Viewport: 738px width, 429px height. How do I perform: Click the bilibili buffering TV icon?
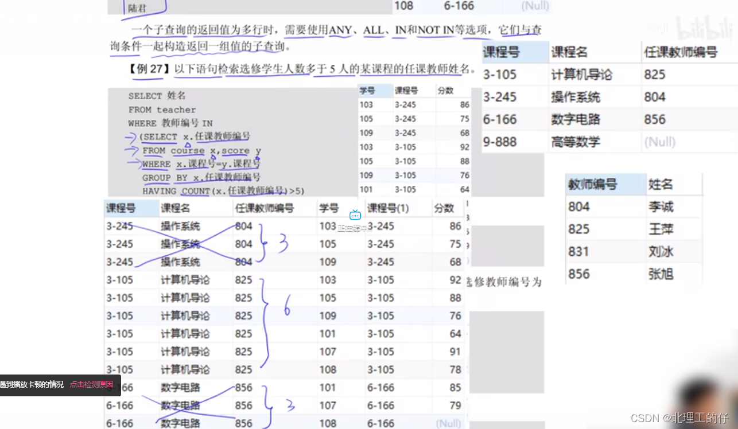pos(355,215)
